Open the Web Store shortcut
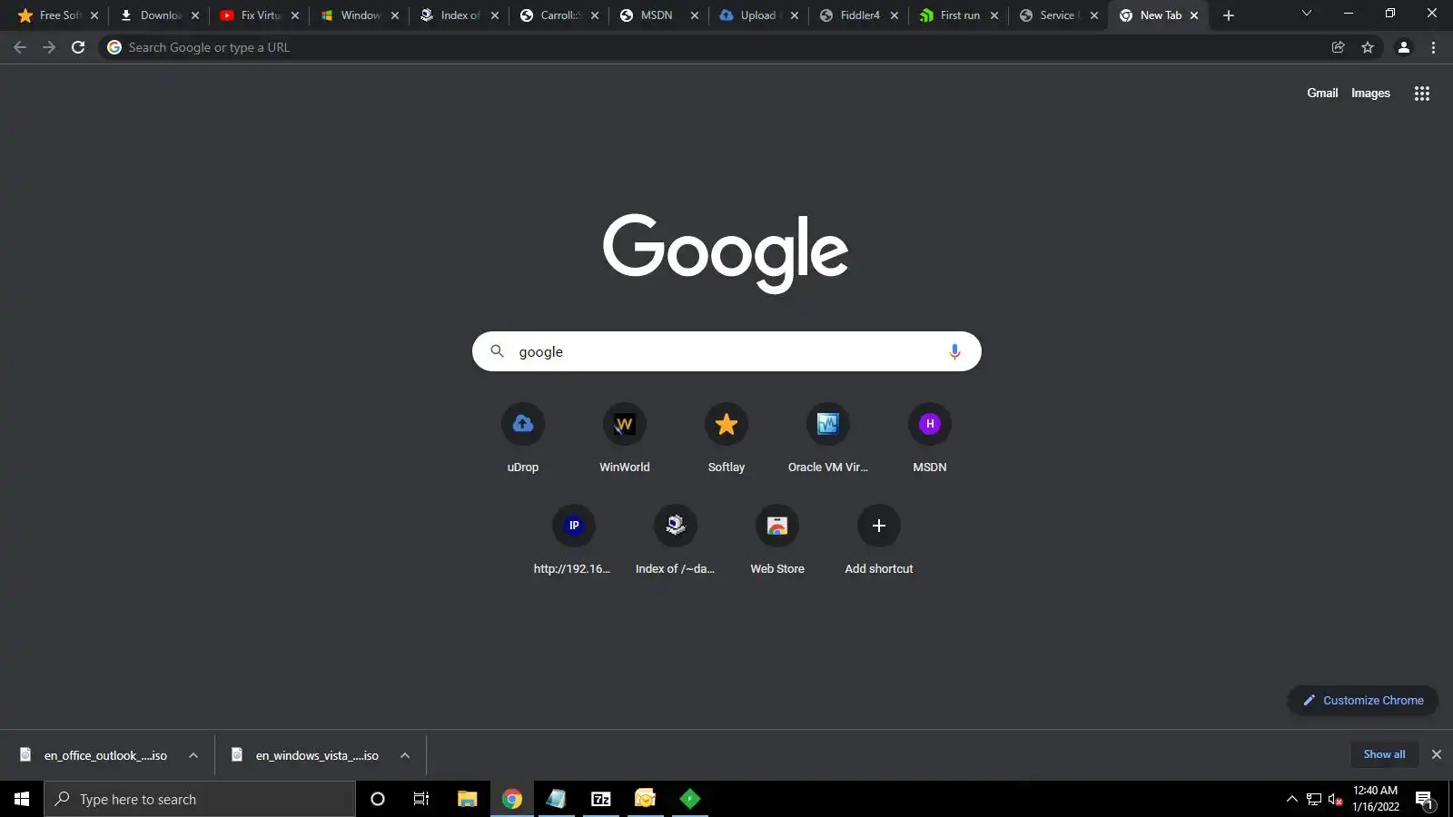 [777, 540]
